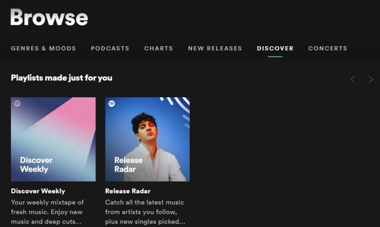Click the "Catch all the latest music" description
This screenshot has height=227, width=380.
pyautogui.click(x=144, y=202)
